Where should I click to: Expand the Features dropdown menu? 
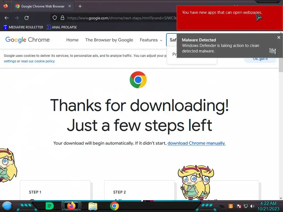(x=151, y=40)
